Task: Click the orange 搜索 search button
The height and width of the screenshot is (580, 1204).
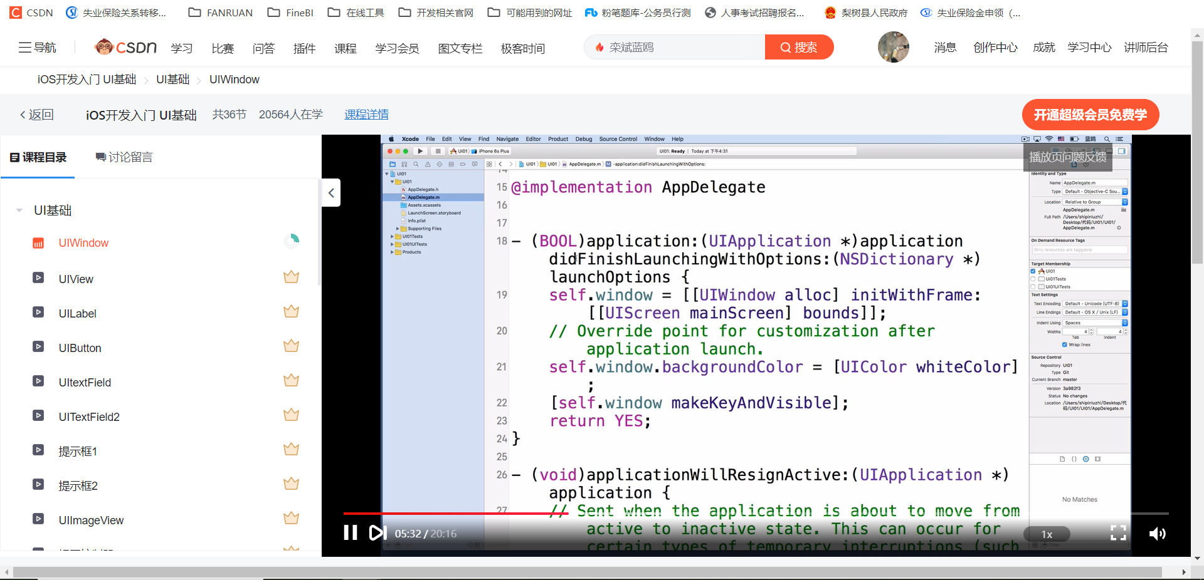Action: [x=799, y=47]
